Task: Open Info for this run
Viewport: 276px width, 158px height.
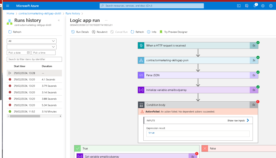Action: pos(151,32)
